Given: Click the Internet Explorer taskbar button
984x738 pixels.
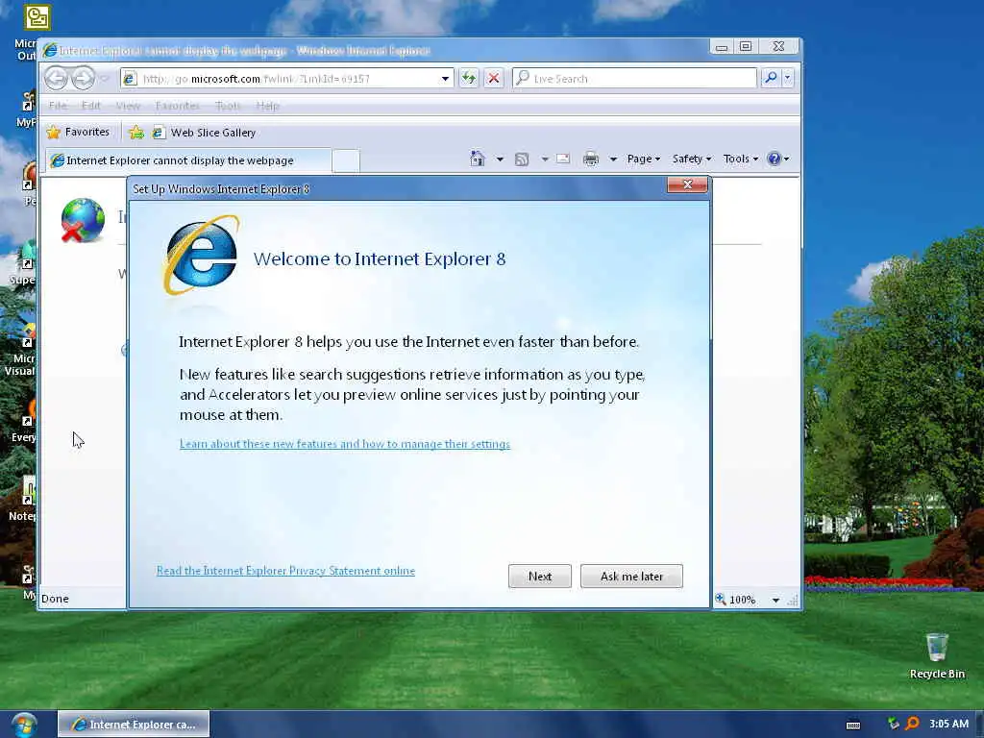Looking at the screenshot, I should [134, 725].
